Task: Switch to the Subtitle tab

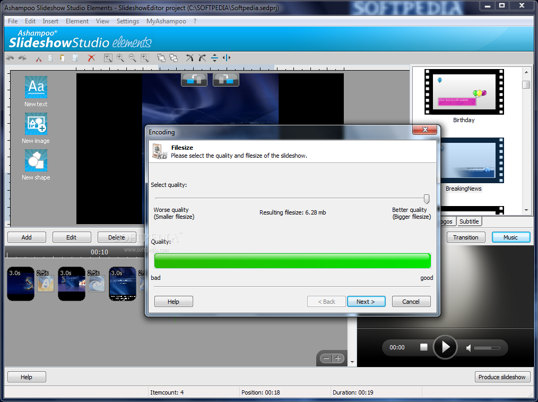Action: pyautogui.click(x=469, y=221)
